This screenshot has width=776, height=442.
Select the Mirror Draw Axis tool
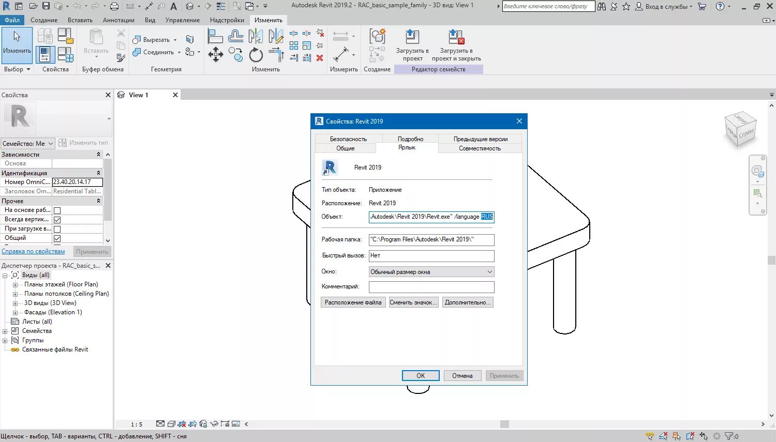(276, 36)
